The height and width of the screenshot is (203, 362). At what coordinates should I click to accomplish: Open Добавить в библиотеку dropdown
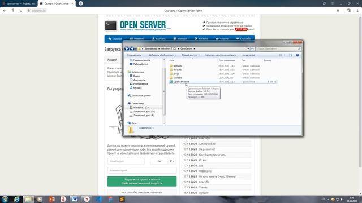click(162, 55)
